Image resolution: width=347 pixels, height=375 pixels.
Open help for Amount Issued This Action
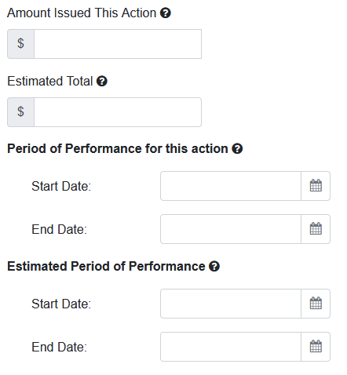pos(166,13)
